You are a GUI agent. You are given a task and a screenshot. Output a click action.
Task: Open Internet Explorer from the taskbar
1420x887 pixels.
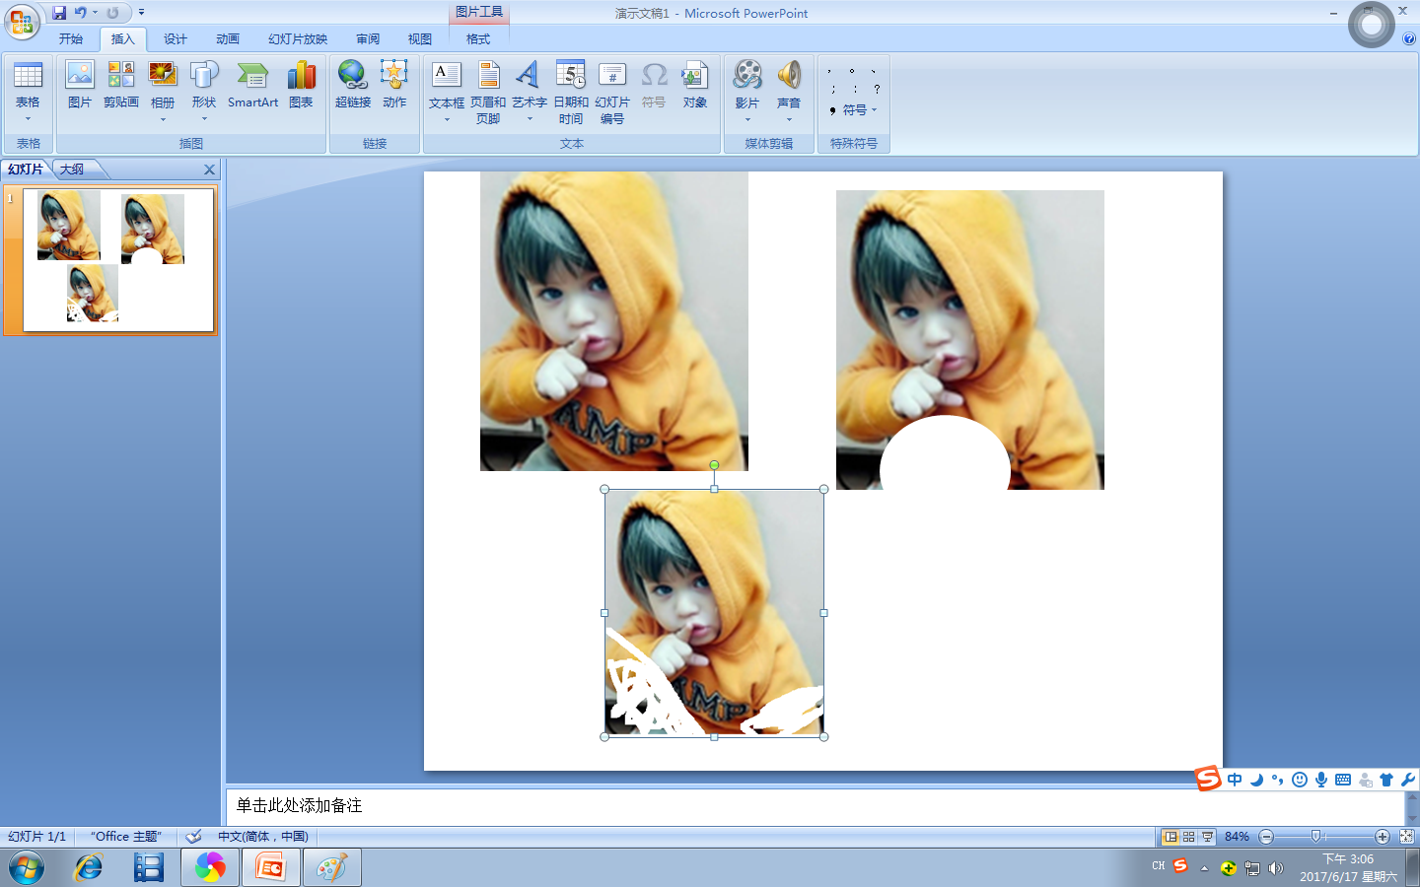coord(89,867)
